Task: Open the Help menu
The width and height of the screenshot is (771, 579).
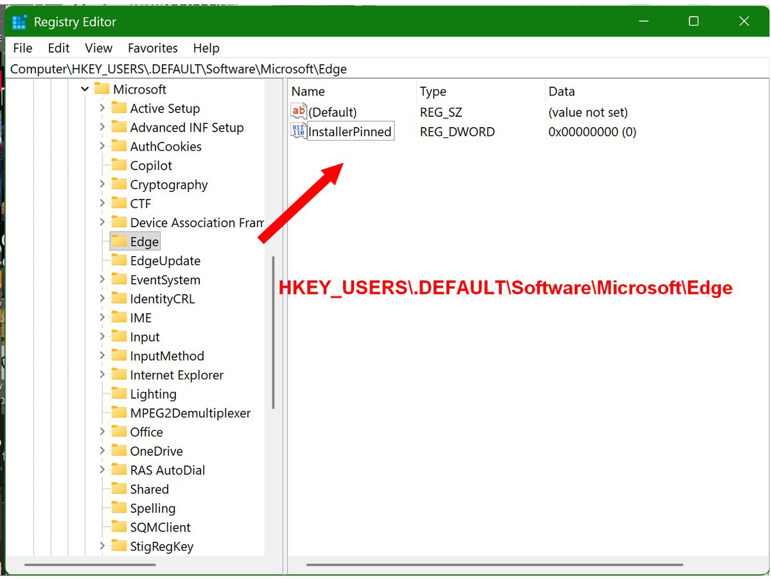Action: (x=206, y=48)
